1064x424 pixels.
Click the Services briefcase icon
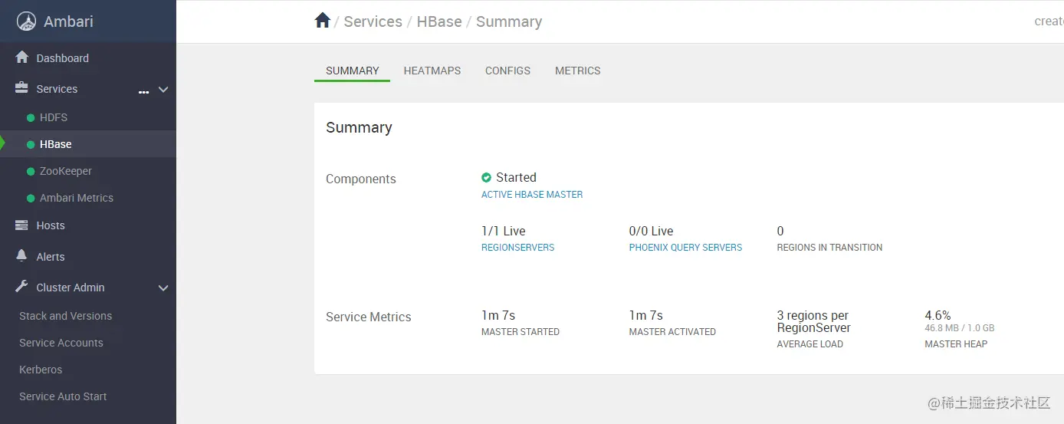pos(21,88)
